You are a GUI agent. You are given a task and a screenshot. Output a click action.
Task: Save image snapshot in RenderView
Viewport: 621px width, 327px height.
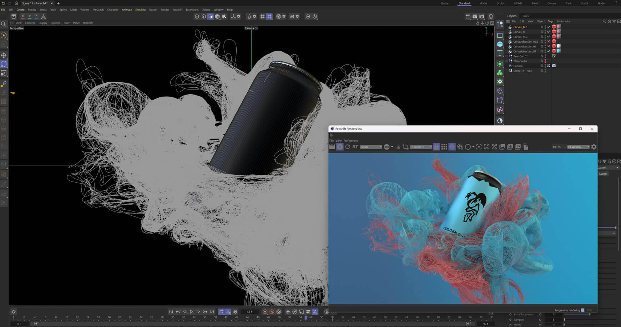coord(502,147)
